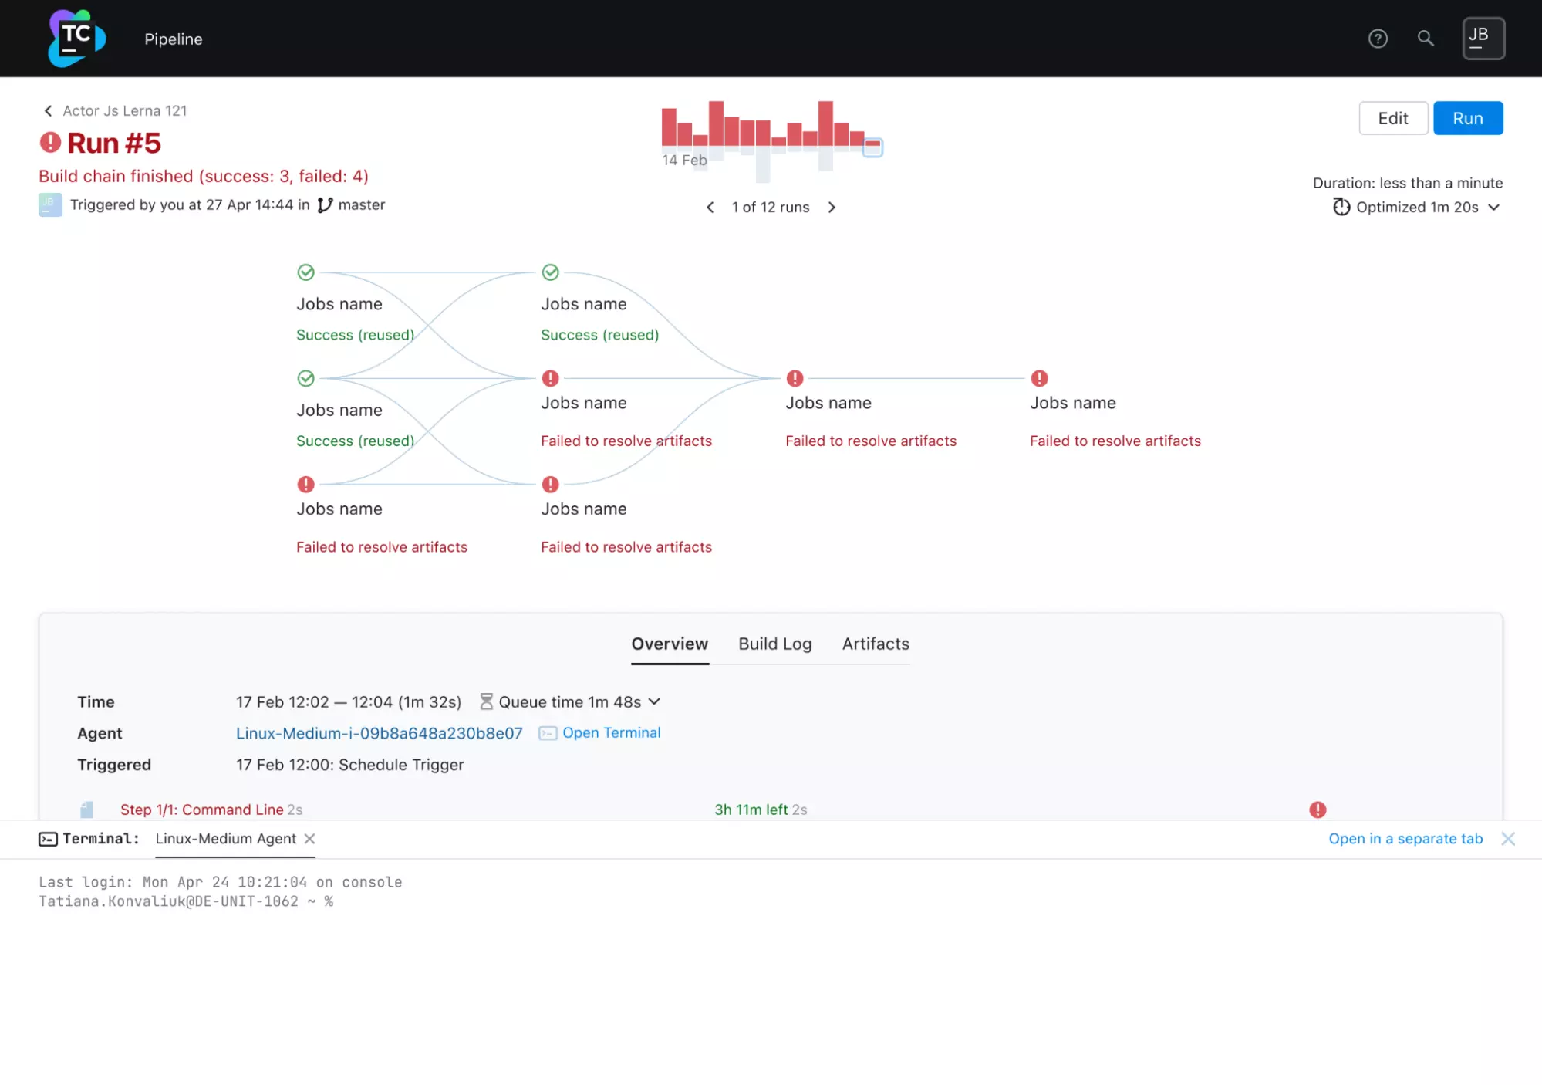Expand the queue time dropdown arrow

tap(655, 702)
